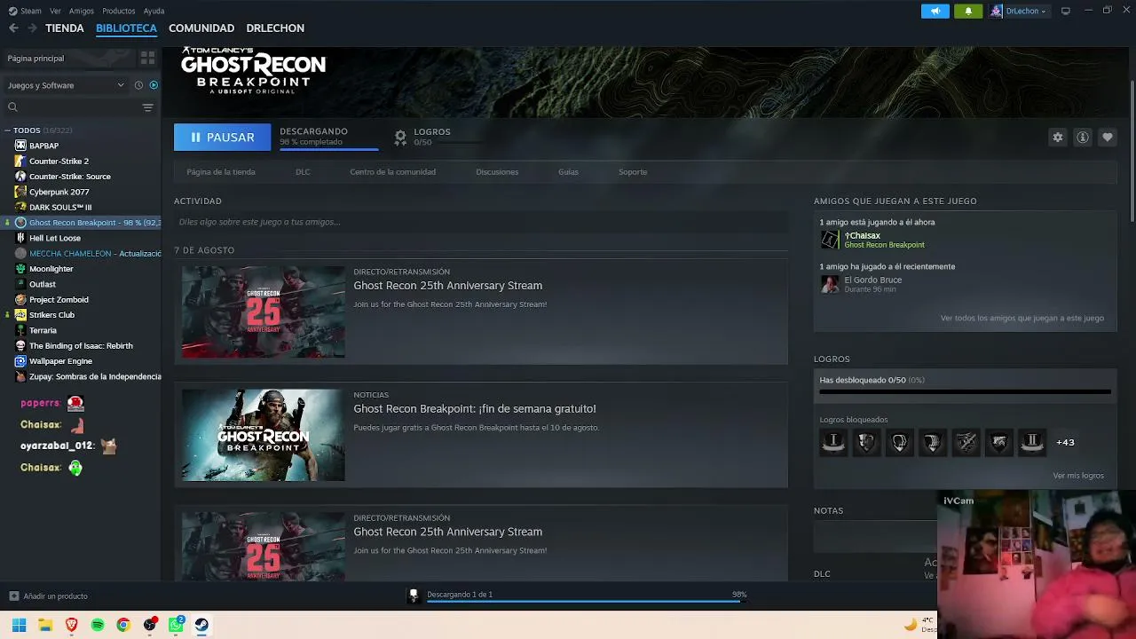Open Centro de la comunidad link
The image size is (1136, 639).
click(x=392, y=172)
